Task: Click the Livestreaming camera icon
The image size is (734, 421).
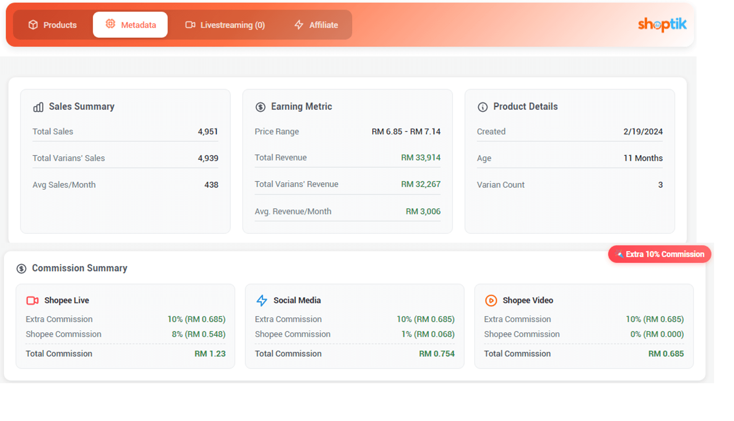Action: [x=190, y=25]
